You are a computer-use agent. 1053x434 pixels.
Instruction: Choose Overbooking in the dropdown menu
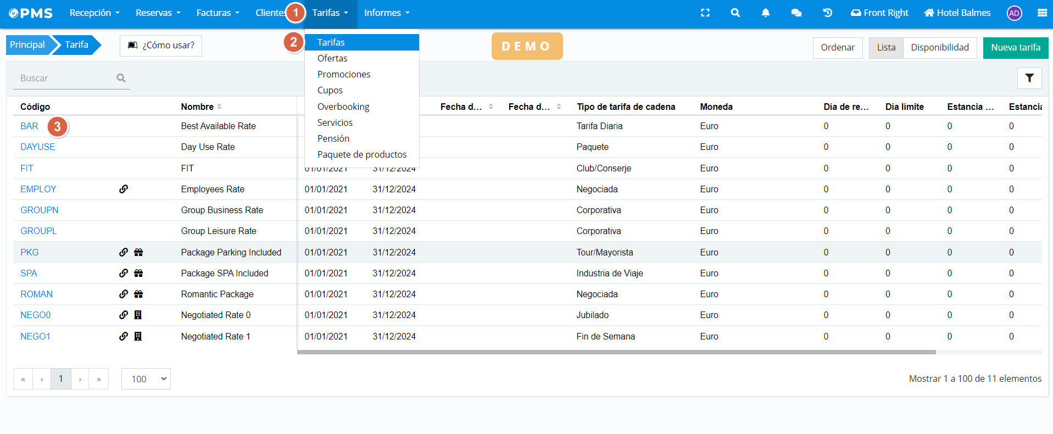point(343,107)
